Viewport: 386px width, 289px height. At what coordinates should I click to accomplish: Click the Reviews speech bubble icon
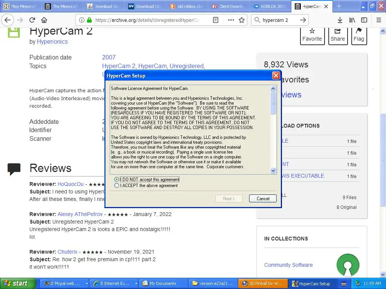14,169
